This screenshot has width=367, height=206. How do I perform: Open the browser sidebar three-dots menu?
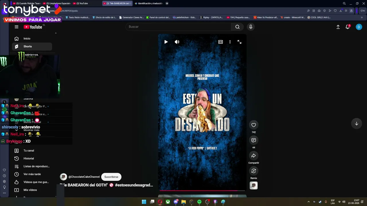[x=4, y=193]
